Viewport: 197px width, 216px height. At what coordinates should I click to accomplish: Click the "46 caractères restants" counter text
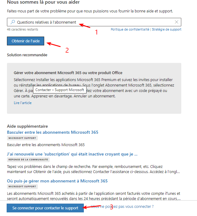tap(22, 29)
